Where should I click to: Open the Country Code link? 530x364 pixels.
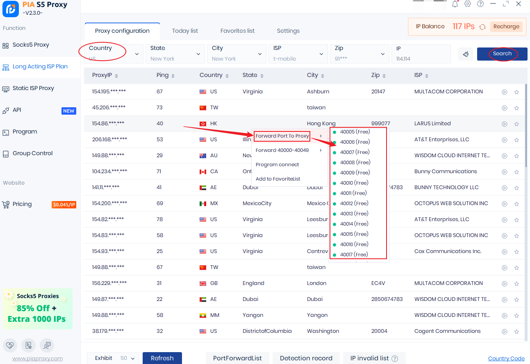(506, 359)
